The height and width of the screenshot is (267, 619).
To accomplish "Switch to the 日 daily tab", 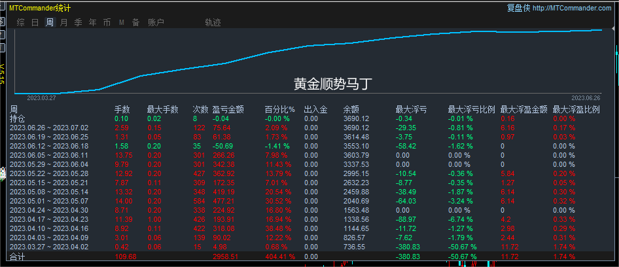I will (x=35, y=22).
